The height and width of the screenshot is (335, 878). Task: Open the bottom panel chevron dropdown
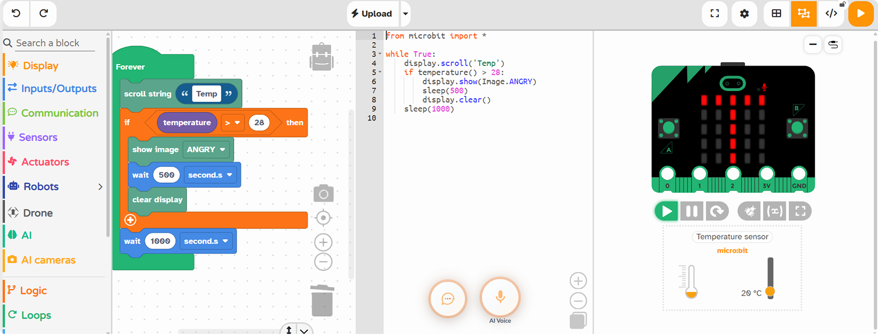304,330
